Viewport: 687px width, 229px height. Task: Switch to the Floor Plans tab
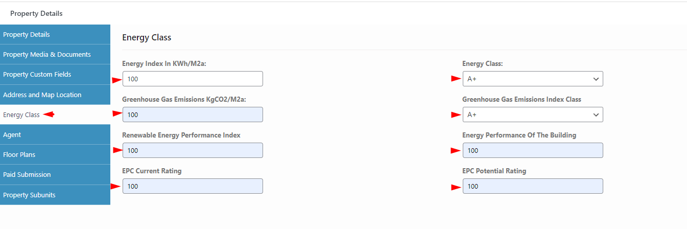(55, 154)
